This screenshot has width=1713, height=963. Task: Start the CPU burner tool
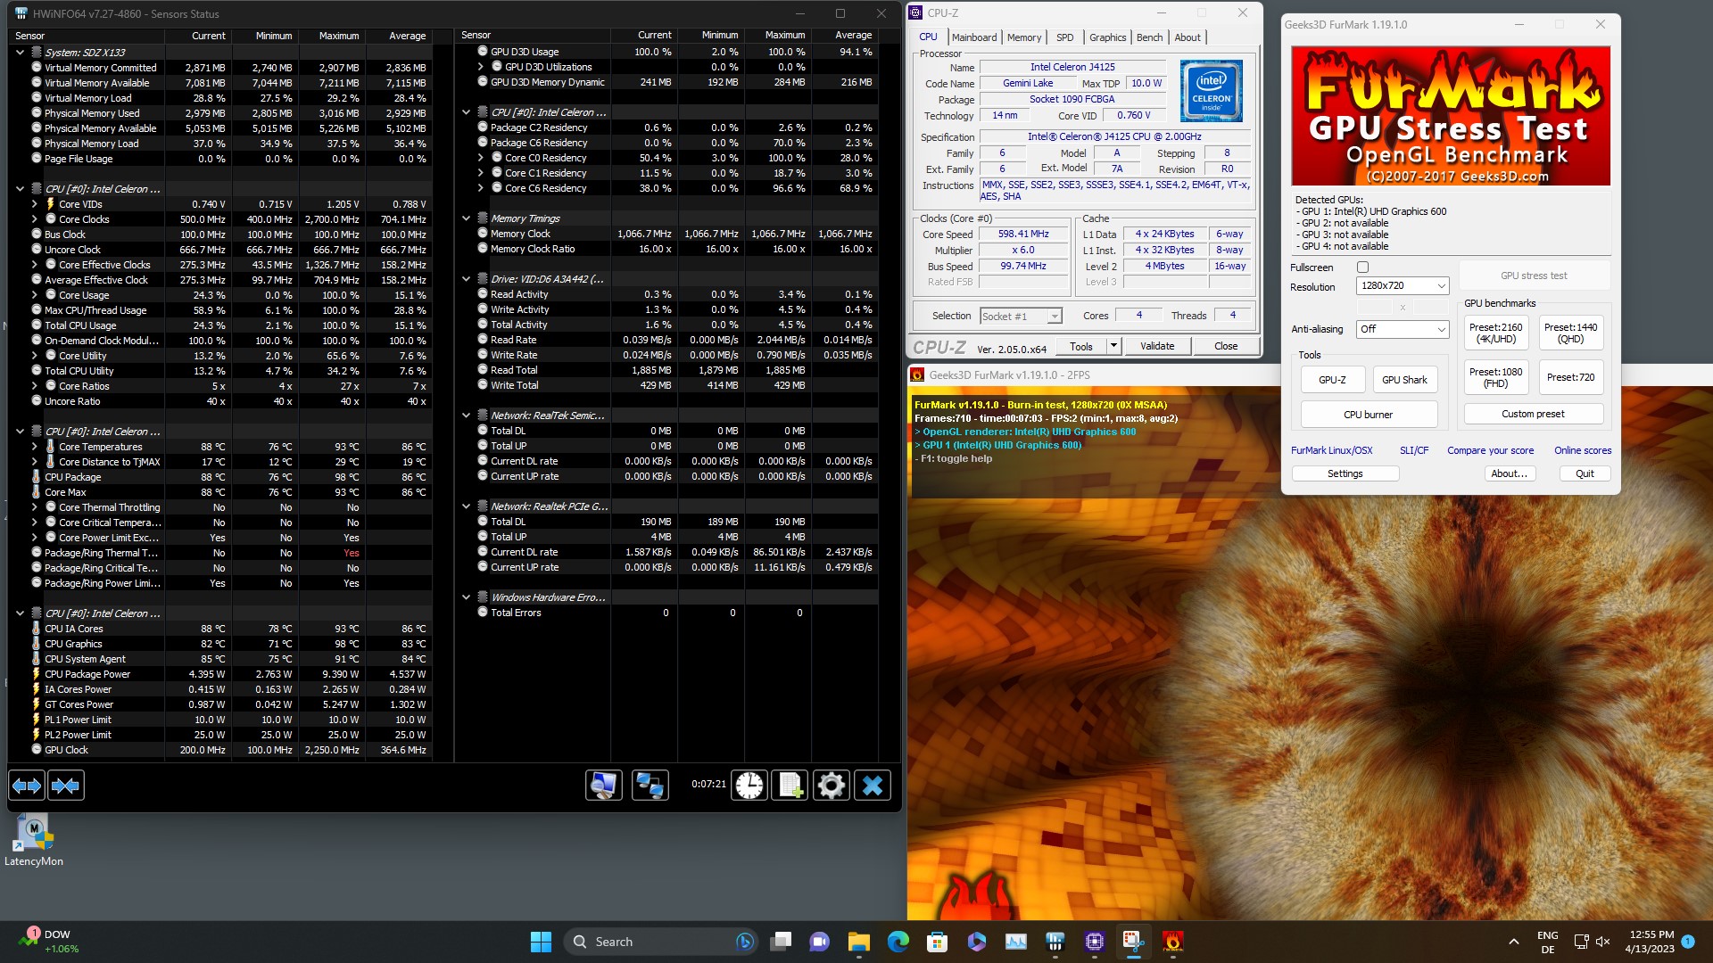pos(1368,415)
